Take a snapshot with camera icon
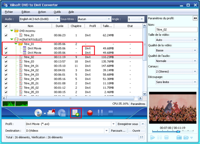Screen dimensions: 200x144 179,137
